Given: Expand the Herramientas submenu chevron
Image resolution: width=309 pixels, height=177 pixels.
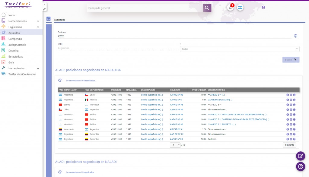Looking at the screenshot, I should [38, 68].
